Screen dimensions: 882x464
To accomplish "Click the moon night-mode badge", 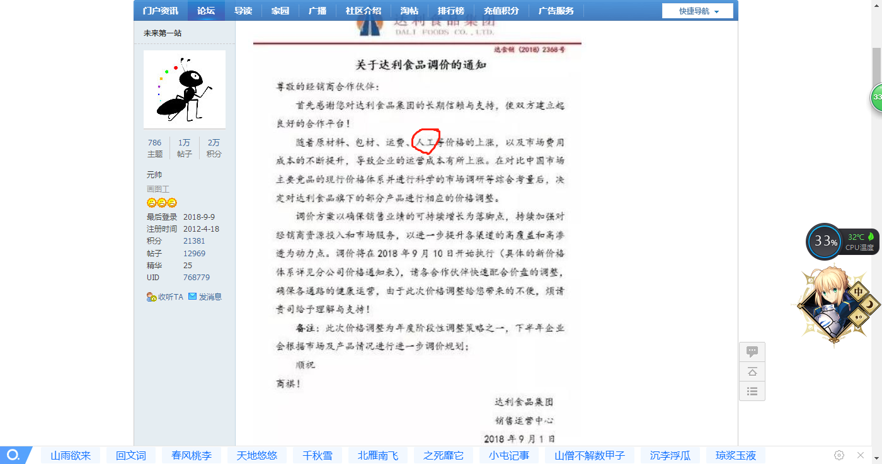I will tap(870, 305).
